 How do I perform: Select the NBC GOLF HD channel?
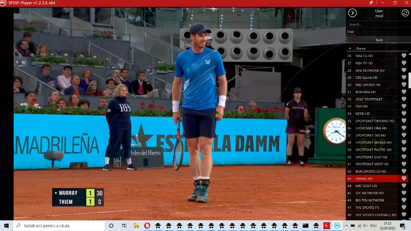pyautogui.click(x=377, y=186)
